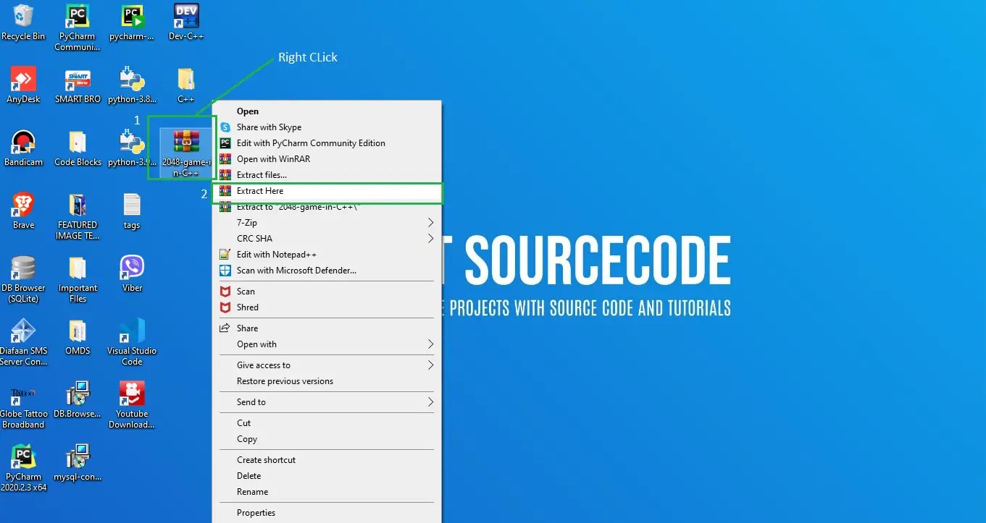Launch Visual Studio Code

(131, 333)
